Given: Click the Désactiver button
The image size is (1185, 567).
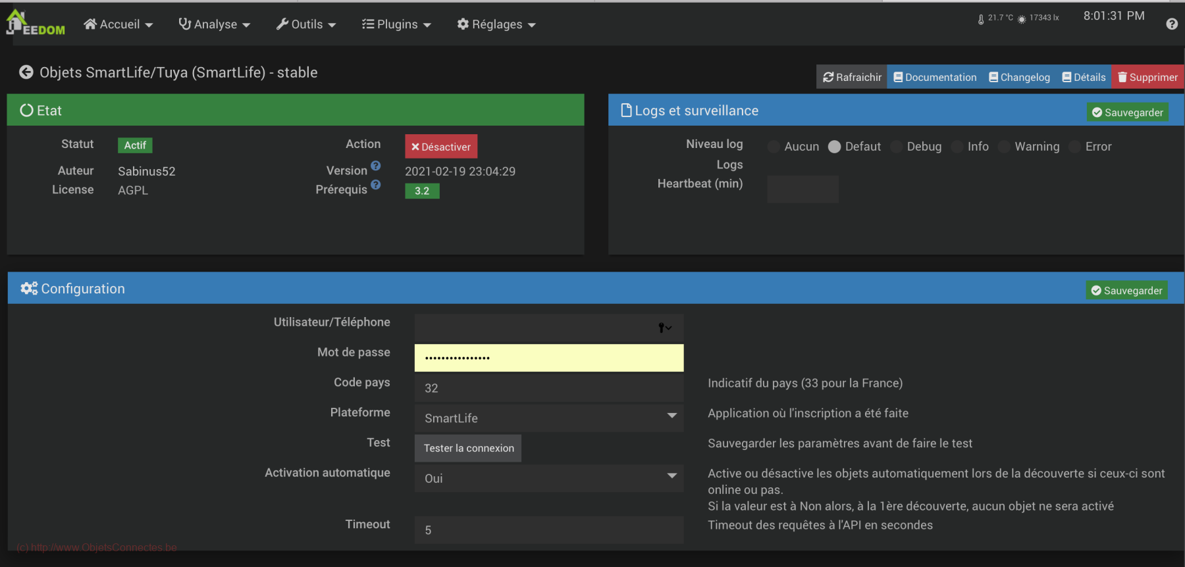Looking at the screenshot, I should (x=441, y=147).
